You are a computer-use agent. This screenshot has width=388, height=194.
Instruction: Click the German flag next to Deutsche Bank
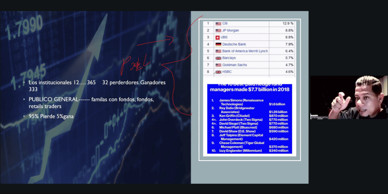(218, 44)
